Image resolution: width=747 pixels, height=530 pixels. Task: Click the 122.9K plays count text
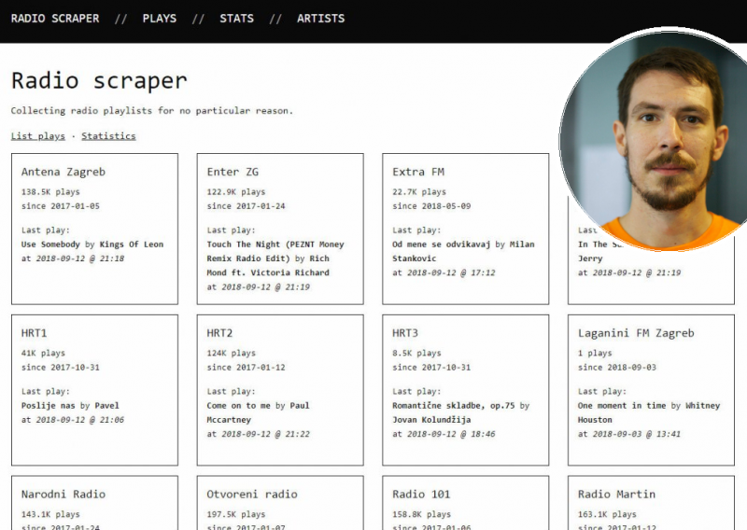click(236, 192)
